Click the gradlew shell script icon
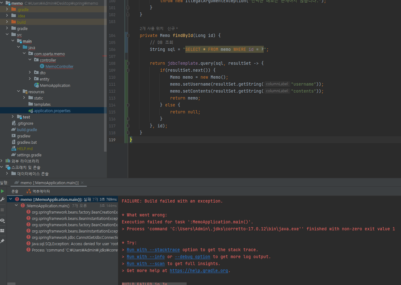Screen dimensions: 401x285 (x=14, y=136)
